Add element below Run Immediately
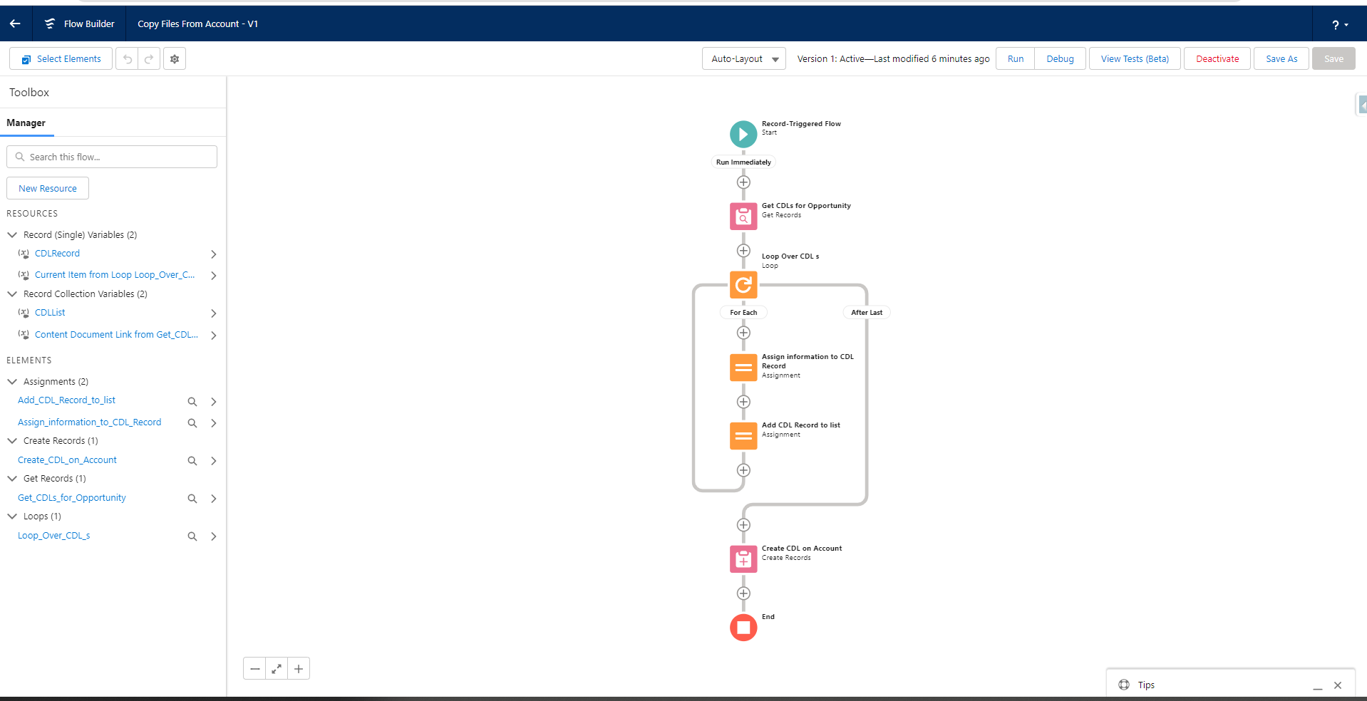Image resolution: width=1367 pixels, height=701 pixels. (x=743, y=182)
